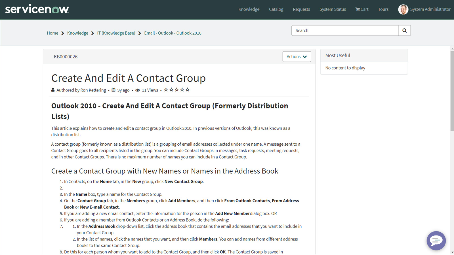The image size is (454, 255).
Task: Click the eye views icon
Action: [138, 90]
